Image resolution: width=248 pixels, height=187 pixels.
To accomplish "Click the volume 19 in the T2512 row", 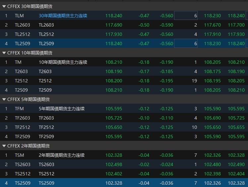I will click(194, 81).
